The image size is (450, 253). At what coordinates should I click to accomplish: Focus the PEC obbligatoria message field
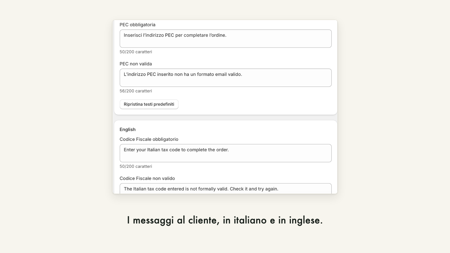click(226, 39)
